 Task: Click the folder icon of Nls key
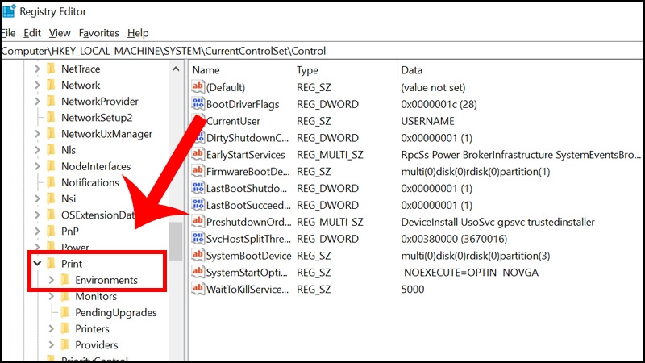[51, 150]
